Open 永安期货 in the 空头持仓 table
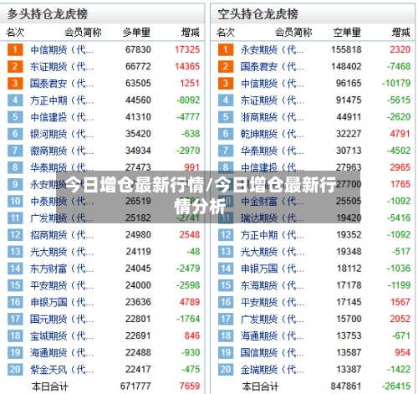418x394 pixels. pos(273,50)
